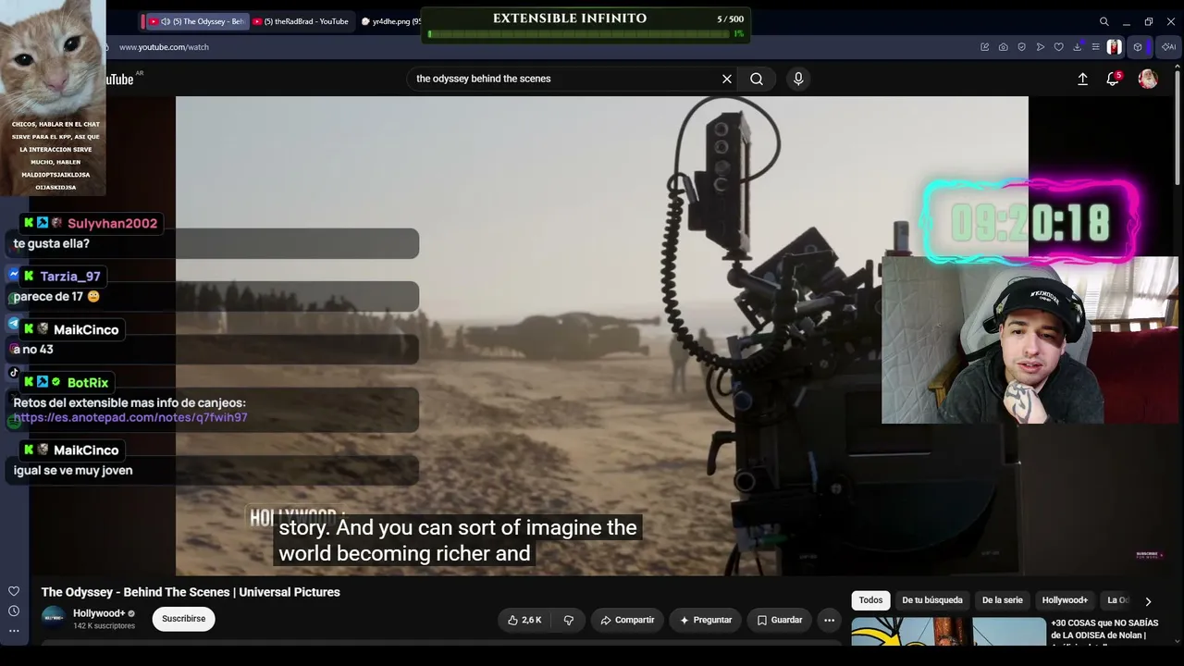Mute the Odyssey tab via speaker icon
Screen dimensions: 1184x666
[166, 21]
